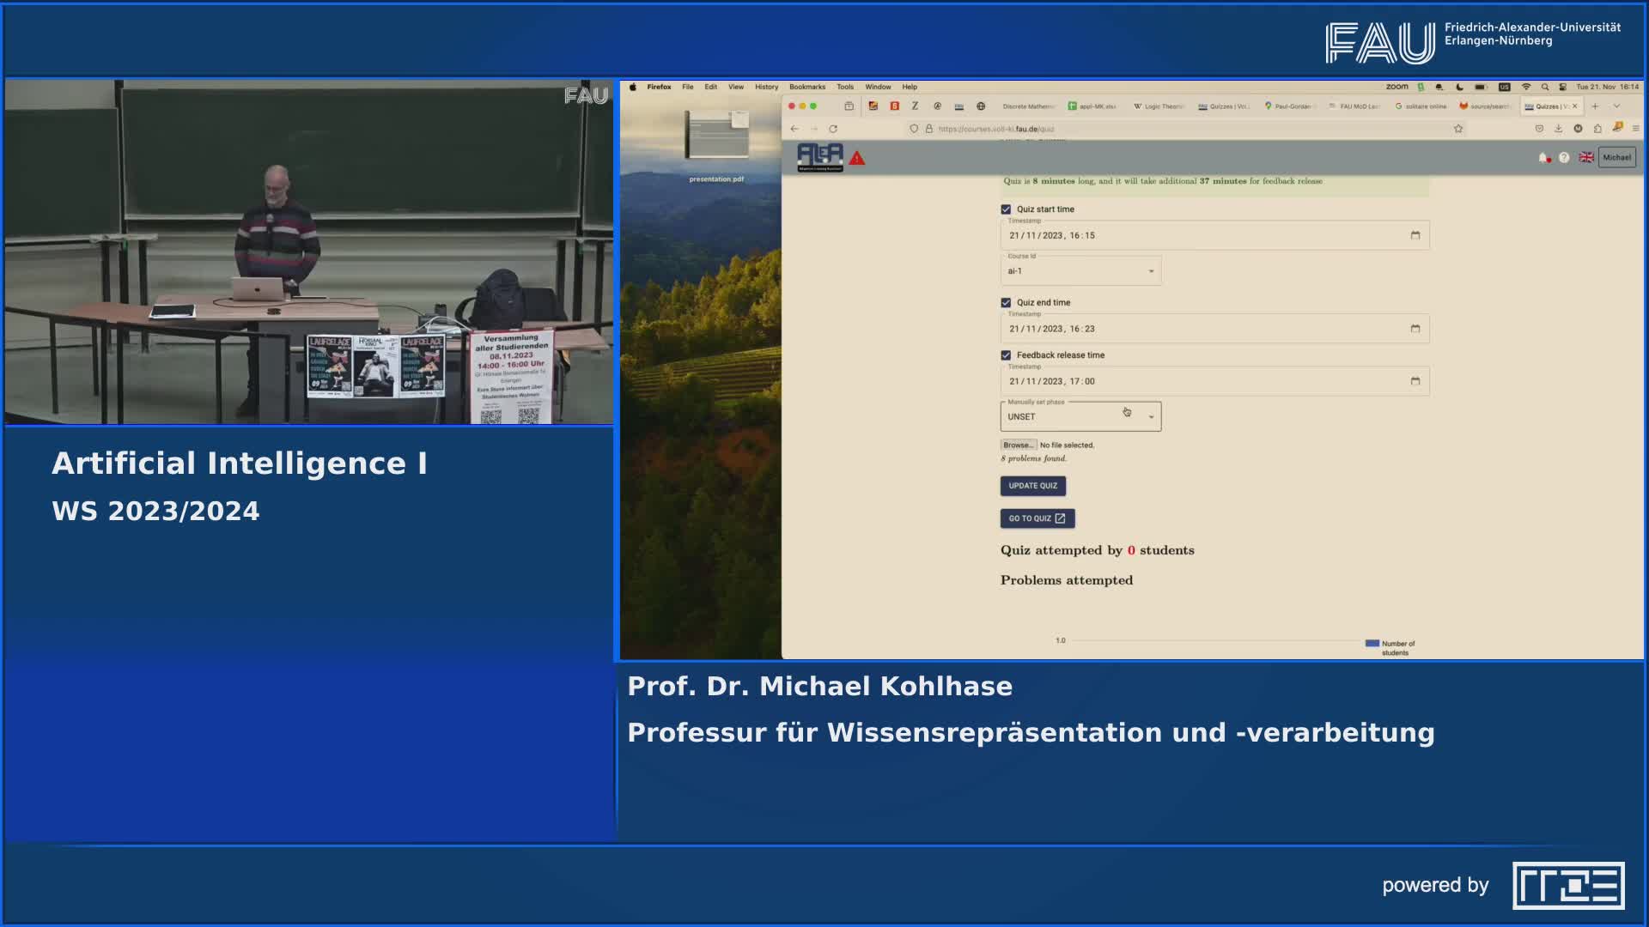1649x927 pixels.
Task: Toggle the Feedback release time checkbox
Action: point(1004,354)
